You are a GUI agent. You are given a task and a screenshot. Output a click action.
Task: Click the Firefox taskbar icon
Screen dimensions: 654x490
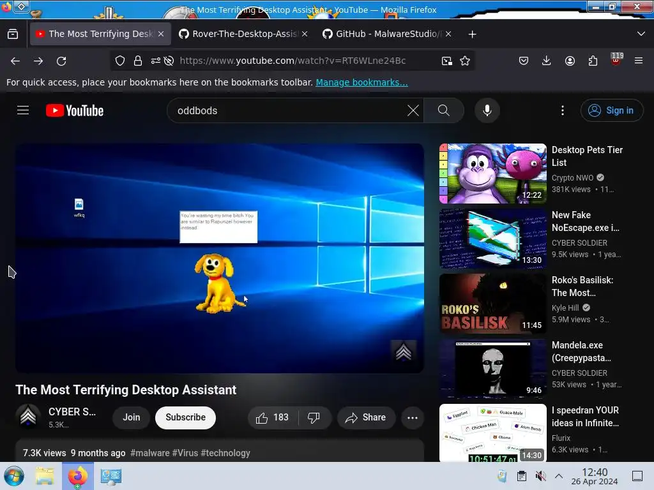[x=78, y=476]
